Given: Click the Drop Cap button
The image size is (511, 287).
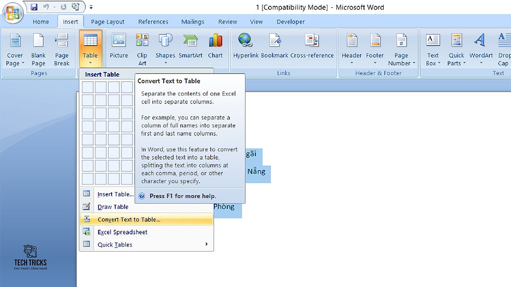Looking at the screenshot, I should 504,50.
